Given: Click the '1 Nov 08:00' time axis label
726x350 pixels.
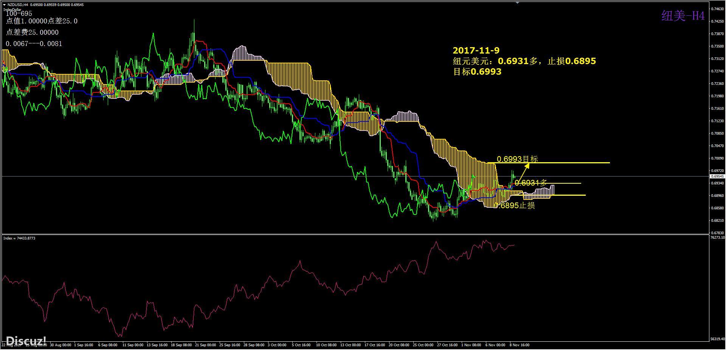Looking at the screenshot, I should pos(472,345).
